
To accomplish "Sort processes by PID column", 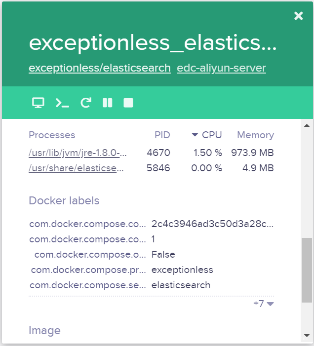I will (x=162, y=135).
